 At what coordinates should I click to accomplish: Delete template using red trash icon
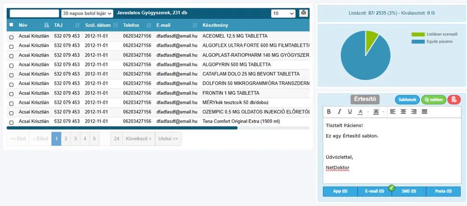(x=454, y=99)
